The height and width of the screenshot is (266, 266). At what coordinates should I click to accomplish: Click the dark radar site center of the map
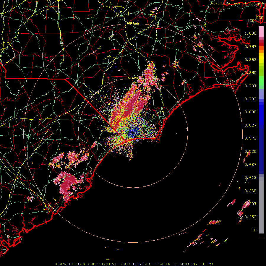(133, 133)
